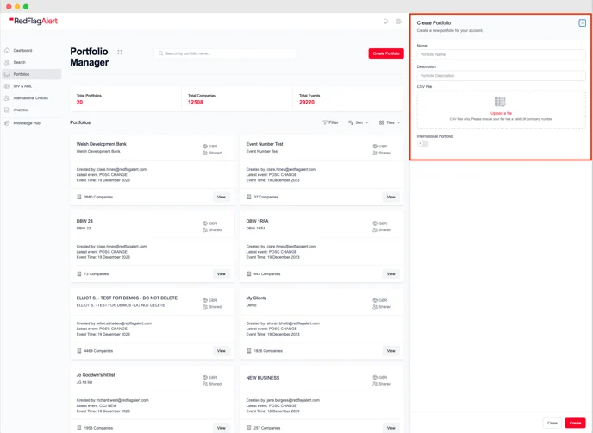
Task: Click the '1953 Companies' text
Action: [x=98, y=428]
